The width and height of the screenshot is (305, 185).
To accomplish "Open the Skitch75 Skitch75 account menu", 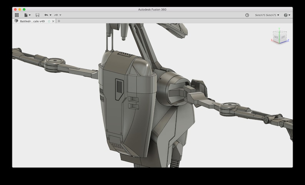I will [x=267, y=15].
